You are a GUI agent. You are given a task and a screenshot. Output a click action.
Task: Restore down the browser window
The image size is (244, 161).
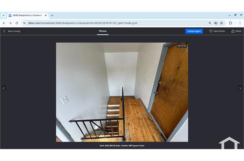click(235, 15)
